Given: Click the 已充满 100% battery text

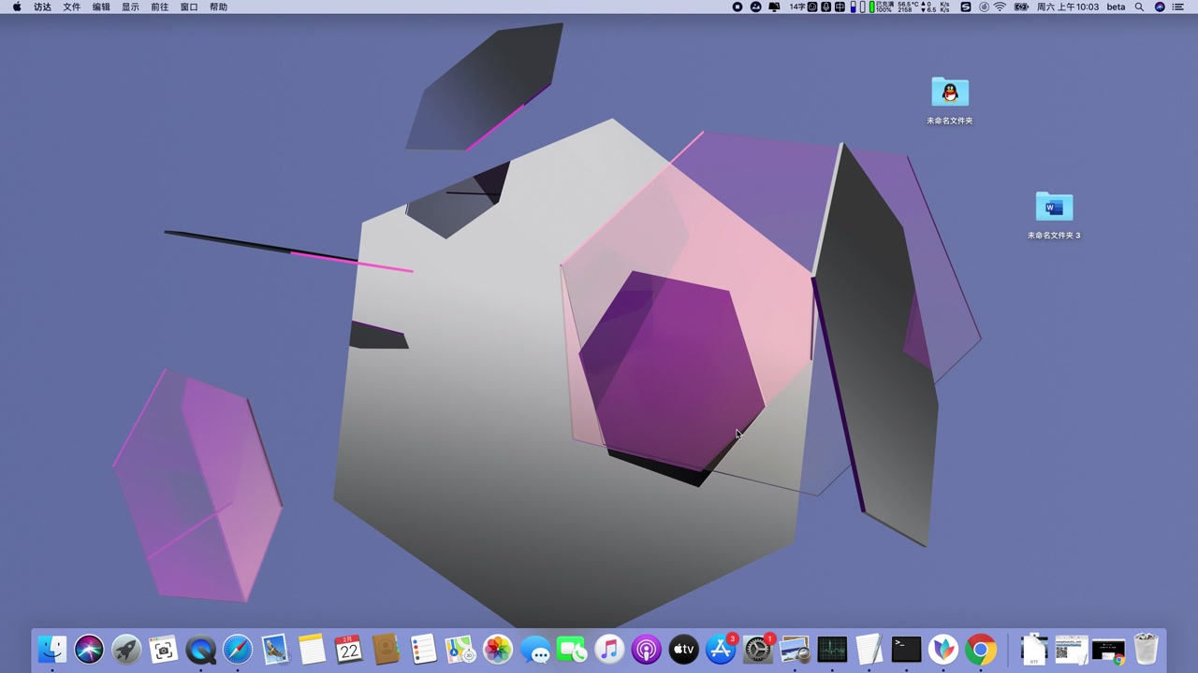Looking at the screenshot, I should tap(884, 7).
